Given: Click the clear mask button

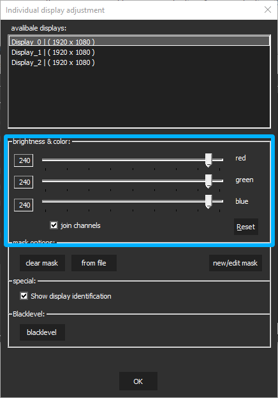Looking at the screenshot, I should click(x=42, y=263).
